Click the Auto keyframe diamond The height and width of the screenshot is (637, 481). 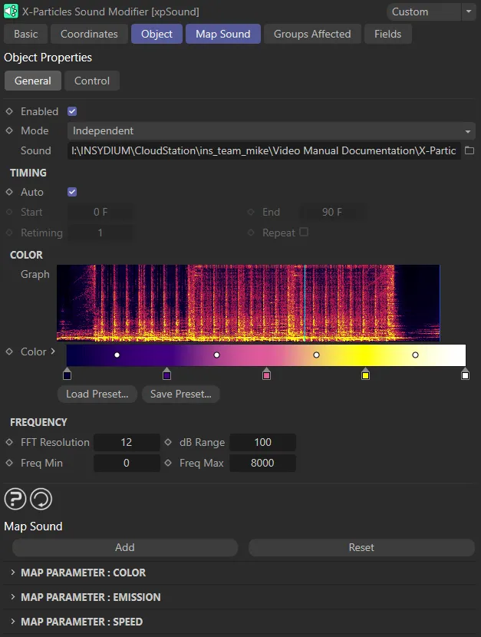[9, 192]
